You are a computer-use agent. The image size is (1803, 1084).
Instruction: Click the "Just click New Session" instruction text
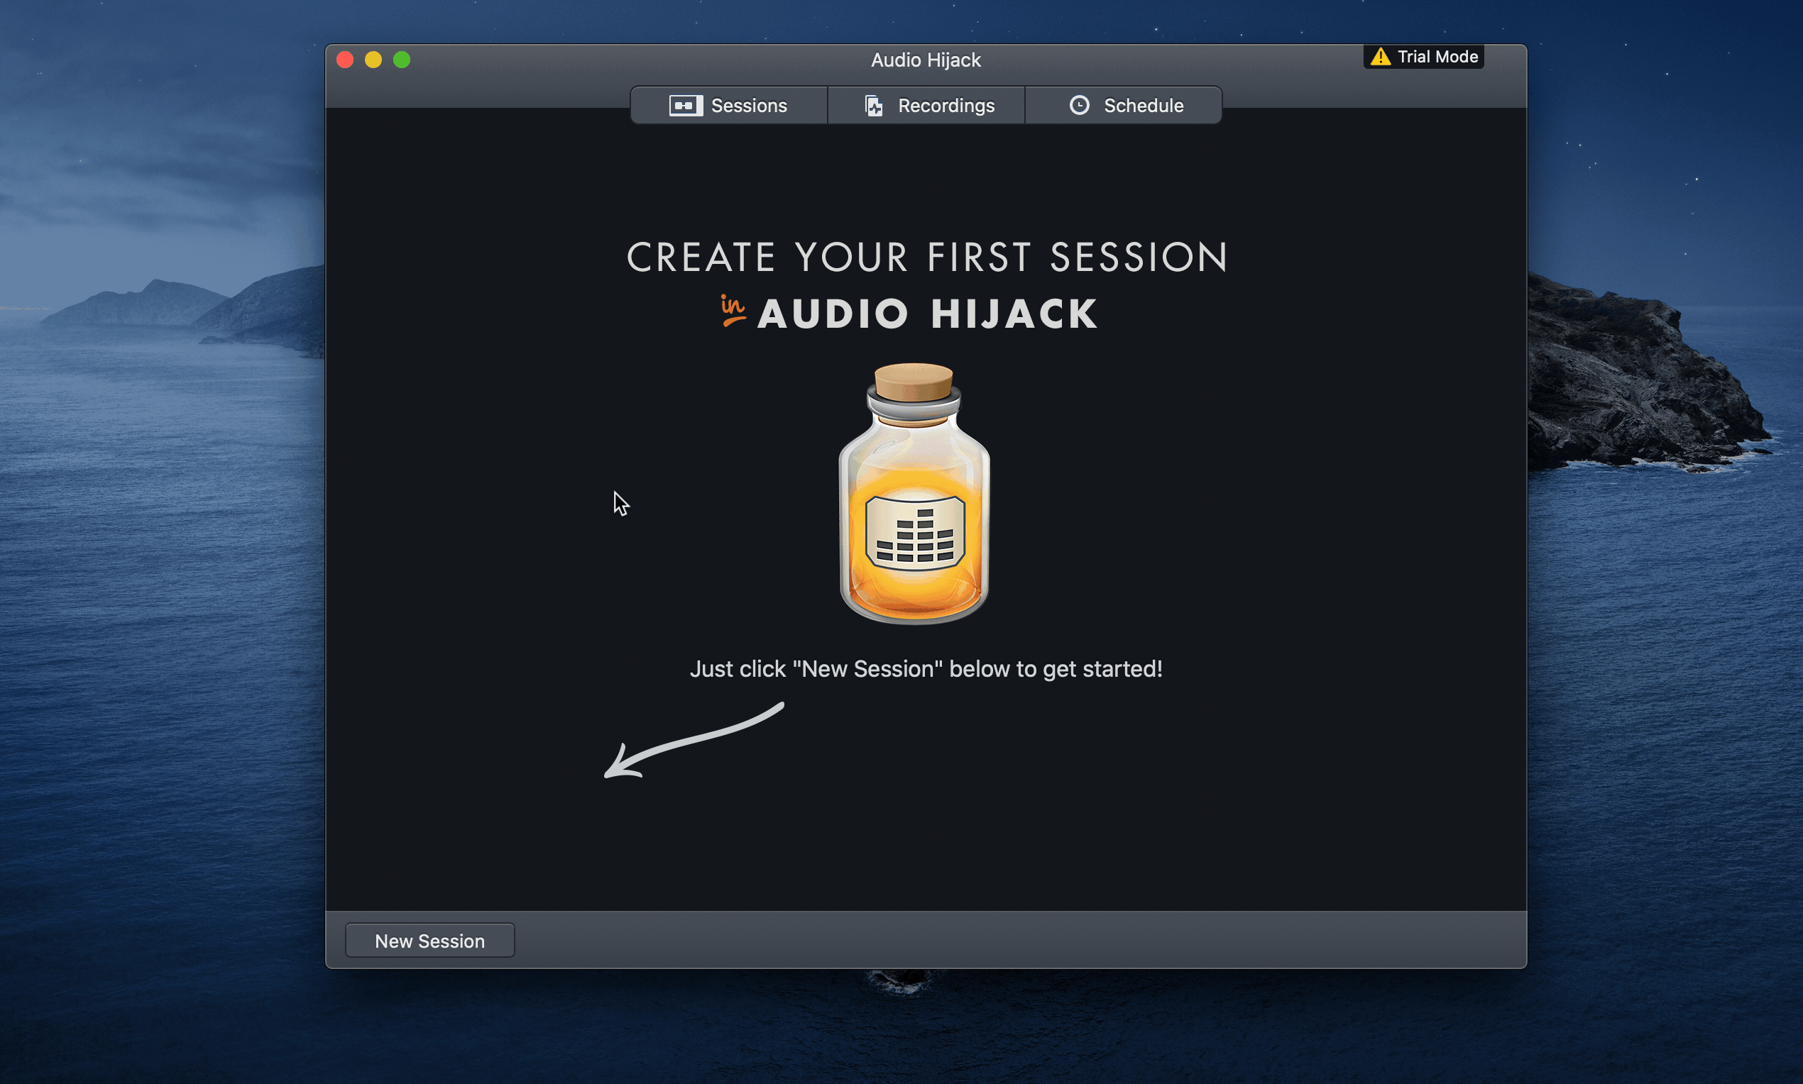tap(925, 669)
